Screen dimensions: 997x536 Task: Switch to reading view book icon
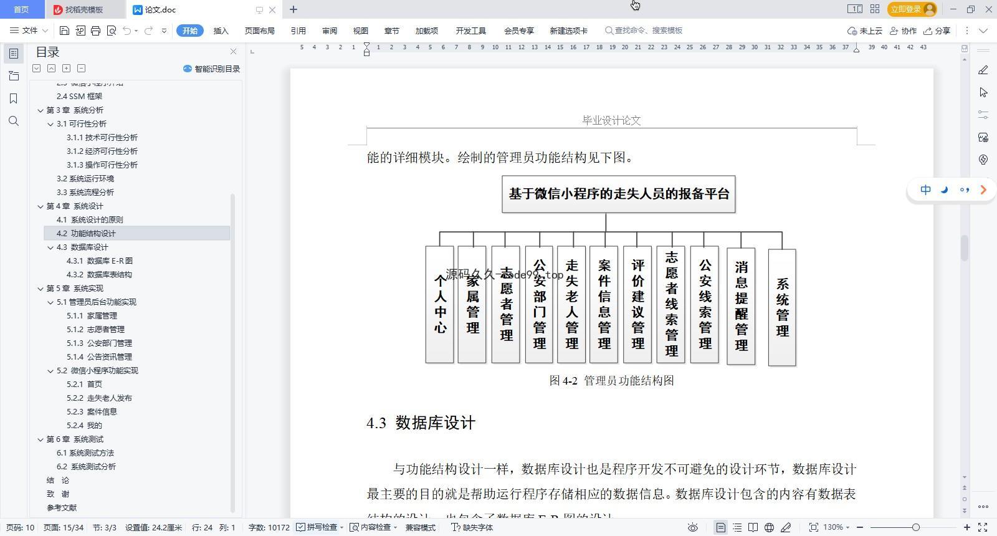pos(753,527)
